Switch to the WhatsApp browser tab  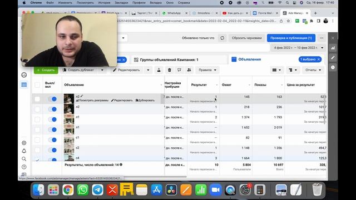tap(174, 13)
